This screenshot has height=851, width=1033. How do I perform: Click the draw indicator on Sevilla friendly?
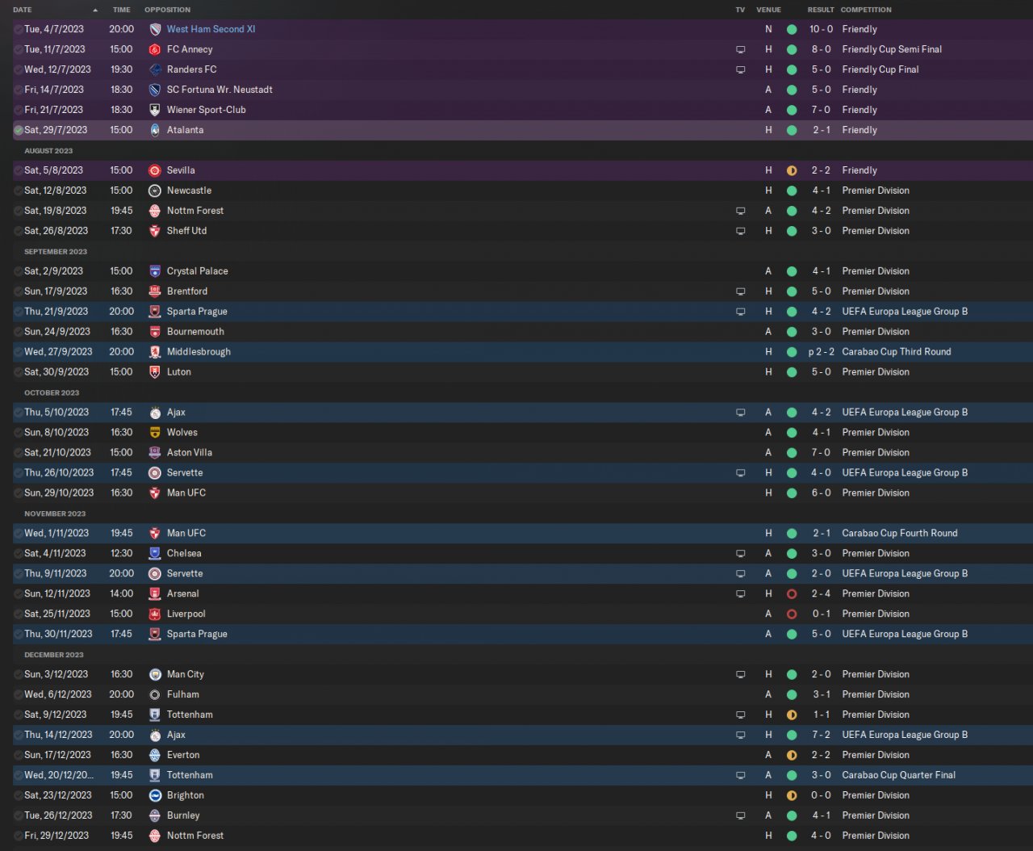tap(792, 170)
